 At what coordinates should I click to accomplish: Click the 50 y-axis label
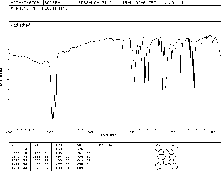5,79
